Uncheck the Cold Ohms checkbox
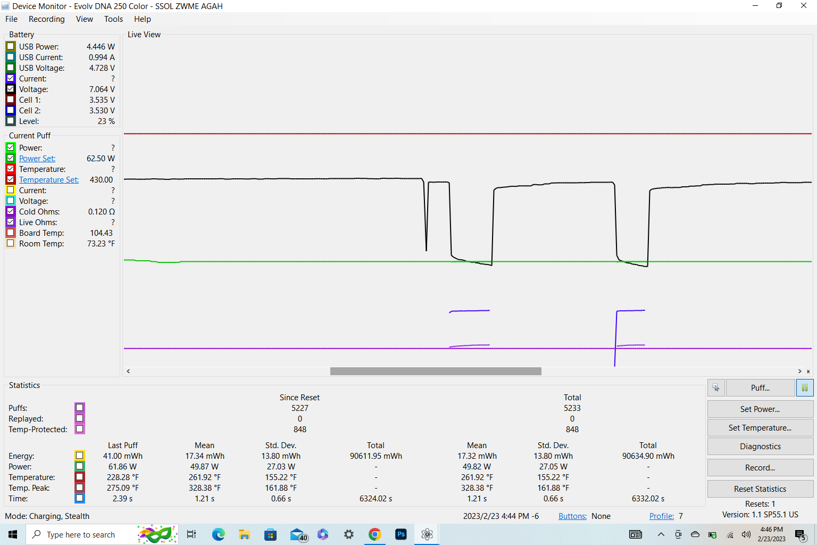The image size is (817, 545). click(11, 211)
